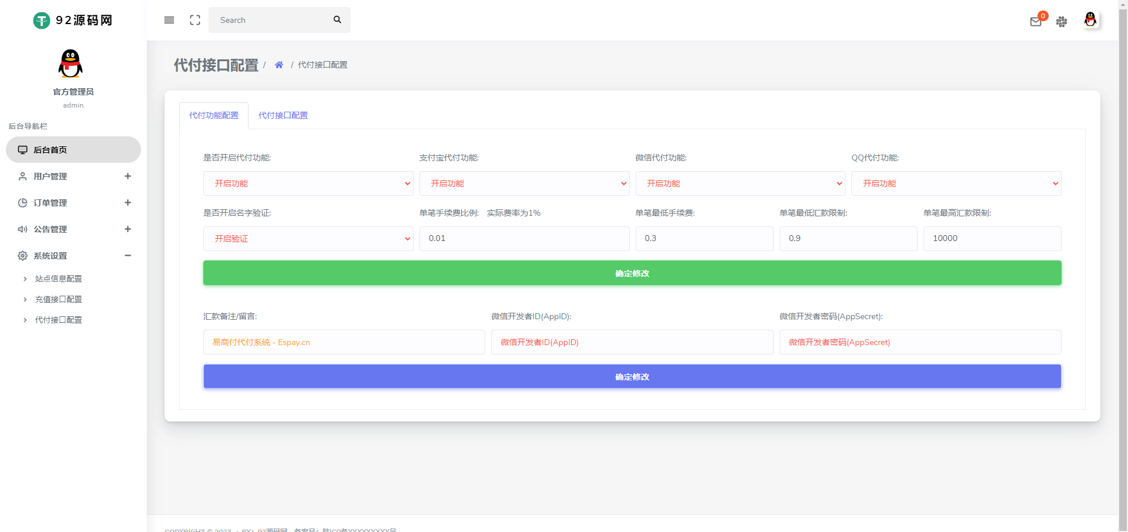Open the user penguin avatar in header

pos(1090,20)
